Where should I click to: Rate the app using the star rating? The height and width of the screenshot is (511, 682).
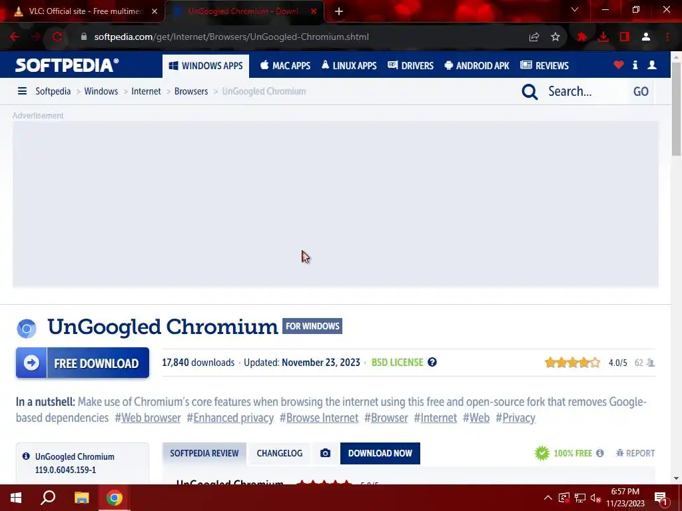(572, 363)
